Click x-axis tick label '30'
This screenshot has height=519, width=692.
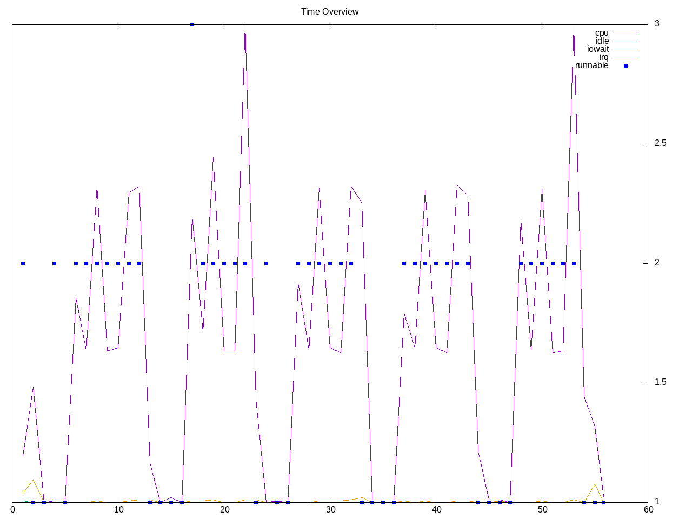[330, 509]
